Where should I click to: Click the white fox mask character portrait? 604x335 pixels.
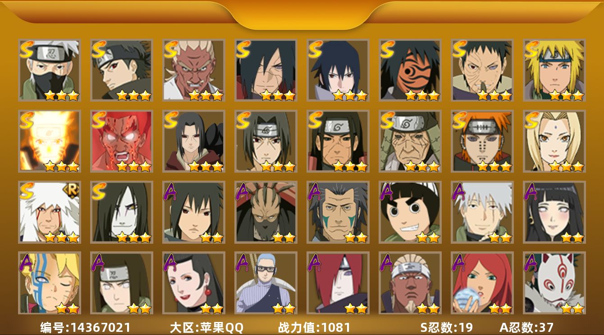pyautogui.click(x=554, y=283)
